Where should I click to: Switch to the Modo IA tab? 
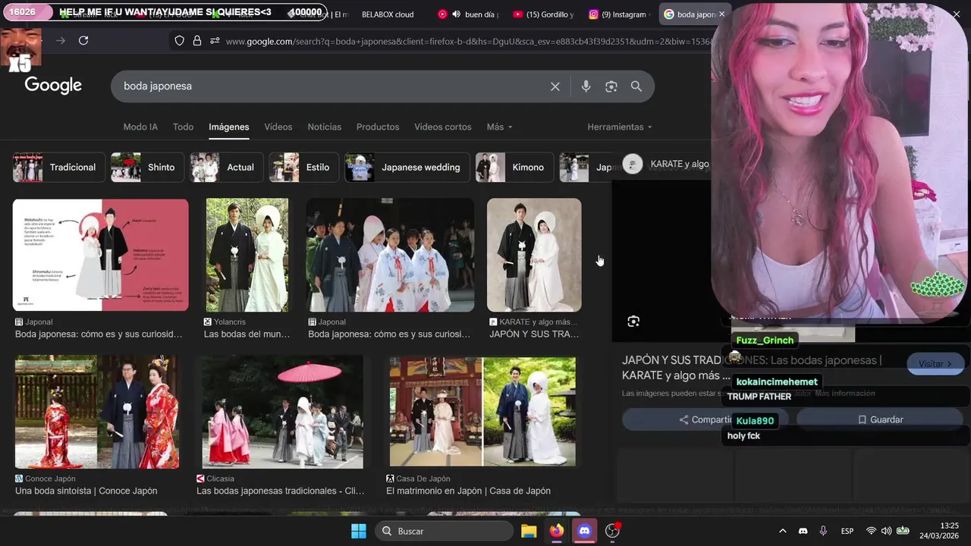tap(140, 127)
